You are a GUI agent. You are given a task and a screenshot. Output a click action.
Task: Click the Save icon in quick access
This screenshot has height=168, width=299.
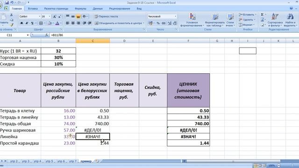7,3
